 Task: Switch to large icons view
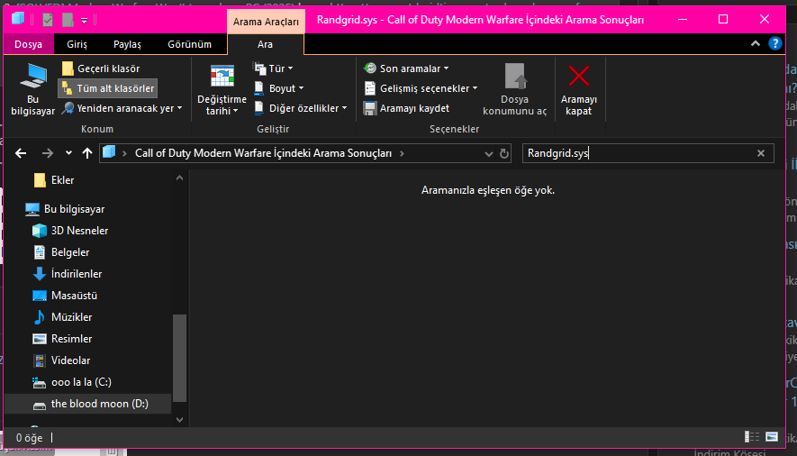point(772,437)
